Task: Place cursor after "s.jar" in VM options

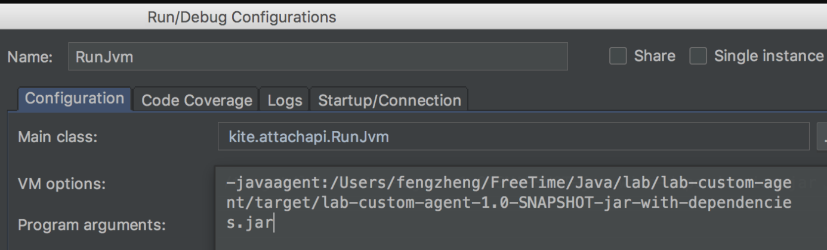Action: pos(275,224)
